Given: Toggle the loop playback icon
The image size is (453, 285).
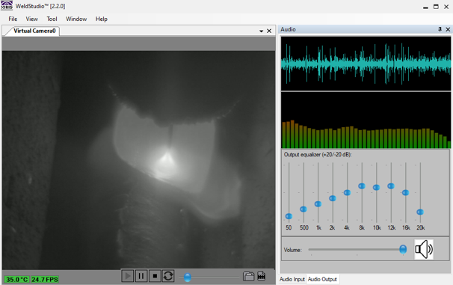Looking at the screenshot, I should 168,276.
